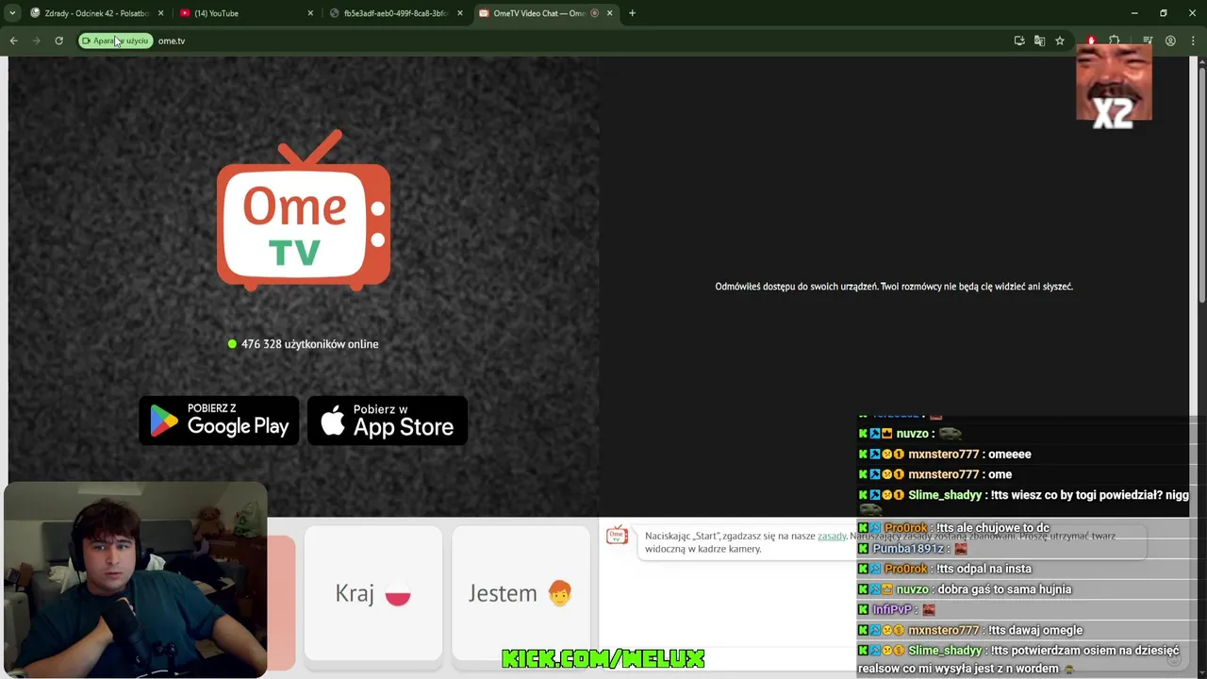Screen dimensions: 1207x679
Task: Click chat message 'mxnstero777 : omeeee'
Action: [945, 454]
